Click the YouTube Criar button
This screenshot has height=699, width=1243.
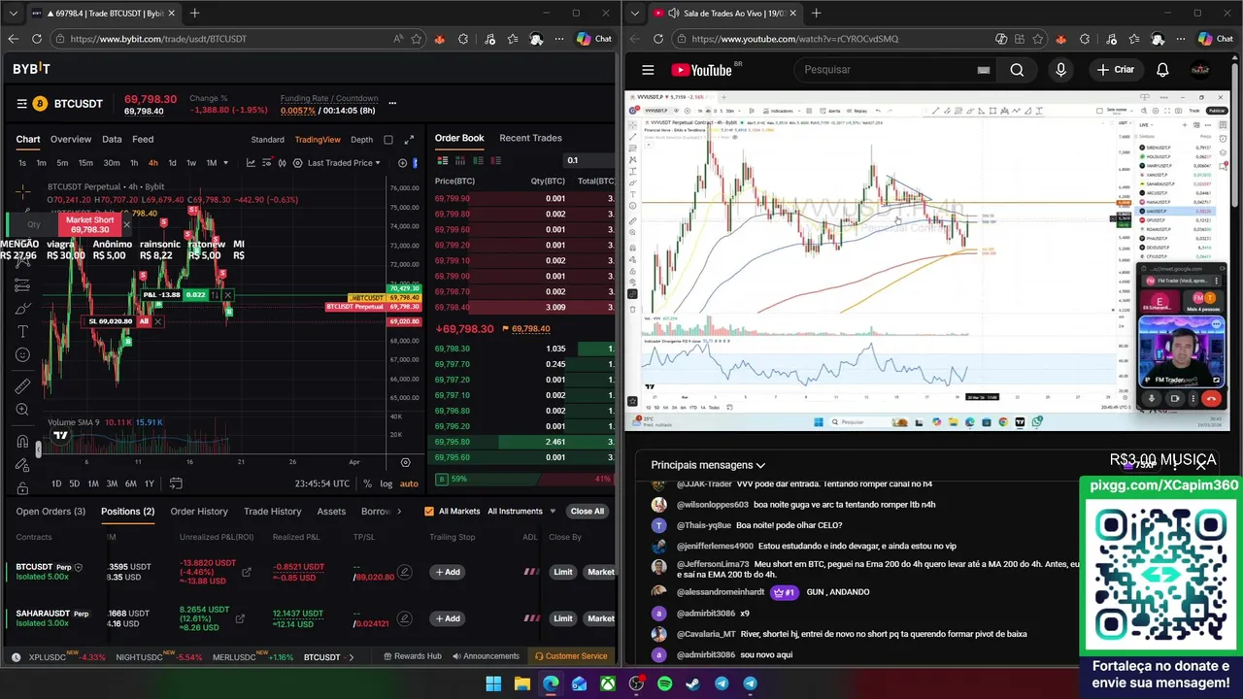pyautogui.click(x=1116, y=70)
